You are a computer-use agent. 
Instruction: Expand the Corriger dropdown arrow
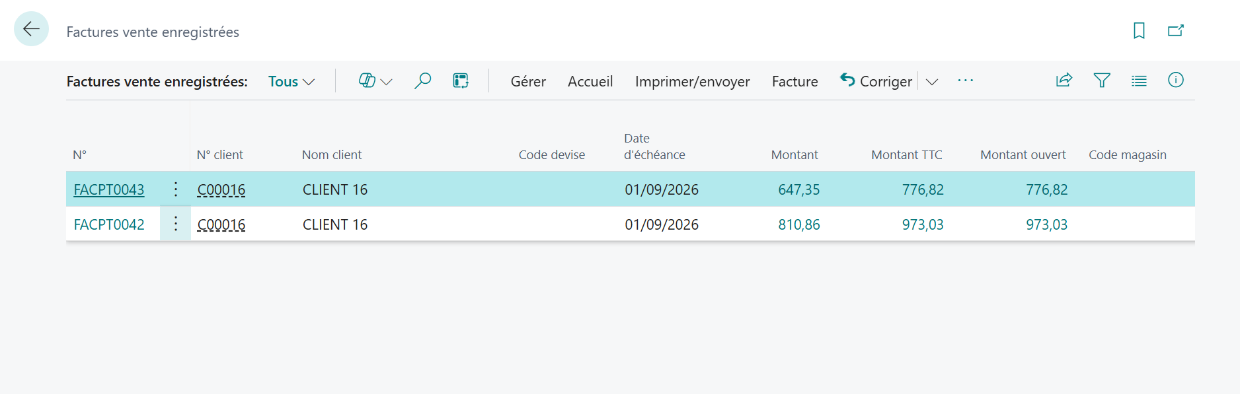[932, 82]
